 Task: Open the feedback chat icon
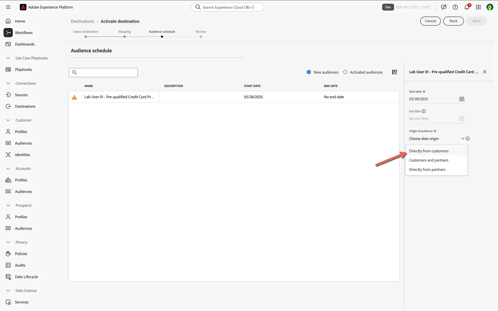(x=444, y=7)
